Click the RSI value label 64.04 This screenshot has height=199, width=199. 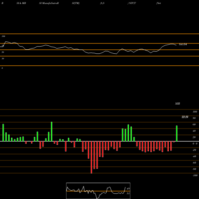click(x=183, y=45)
